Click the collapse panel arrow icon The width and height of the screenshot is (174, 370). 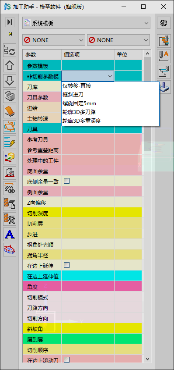point(10,22)
